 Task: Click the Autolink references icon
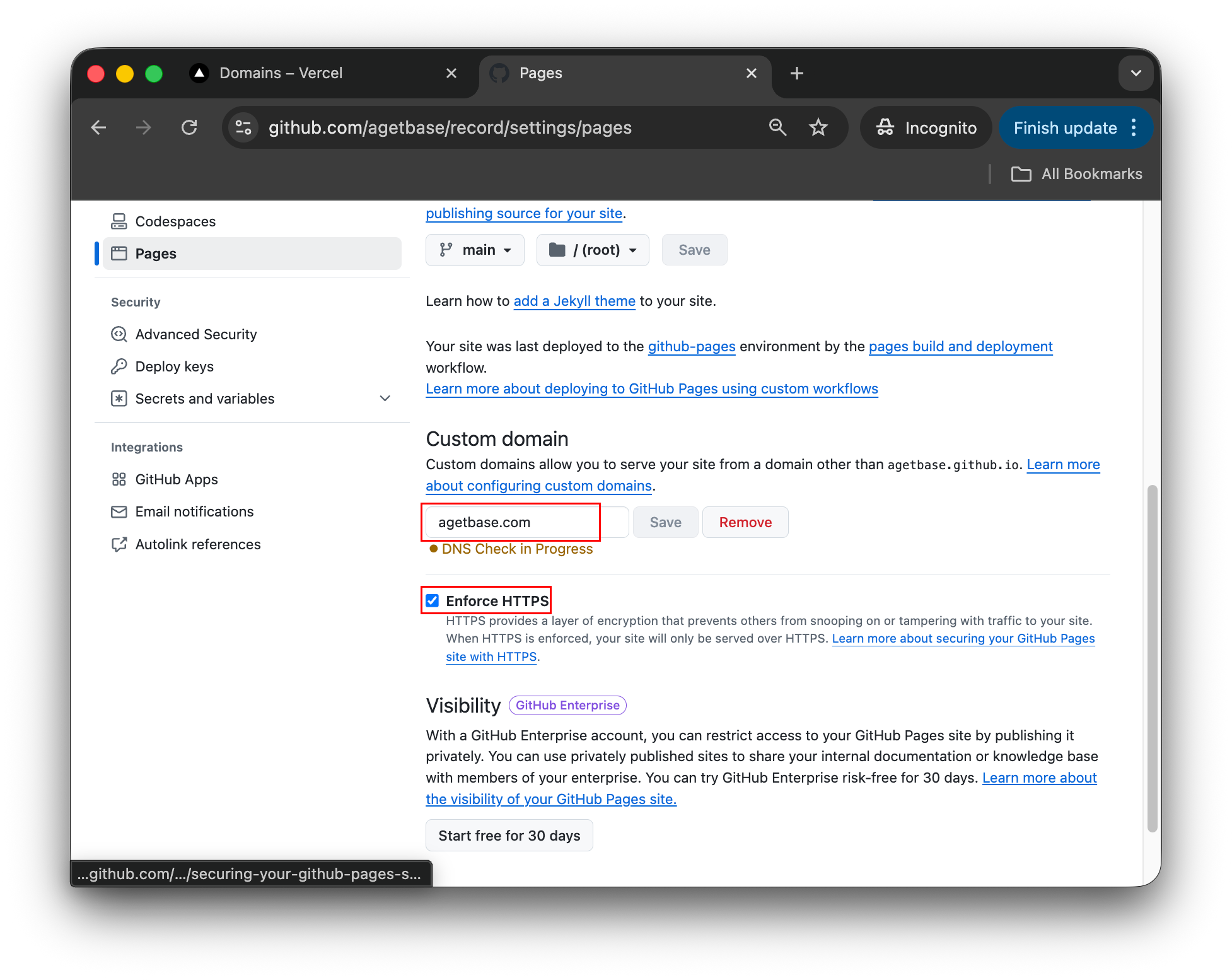(119, 544)
